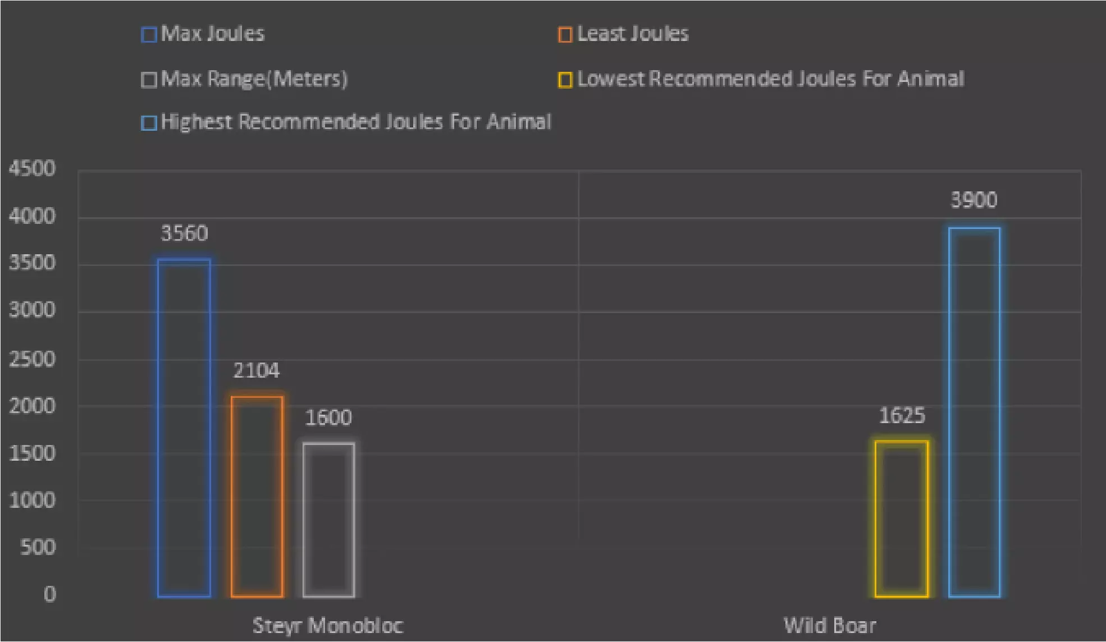Click the gray Max Range(Meters) legend swatch
Image resolution: width=1106 pixels, height=642 pixels.
coord(149,80)
